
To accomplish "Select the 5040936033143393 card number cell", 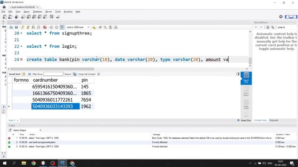I will [x=55, y=106].
